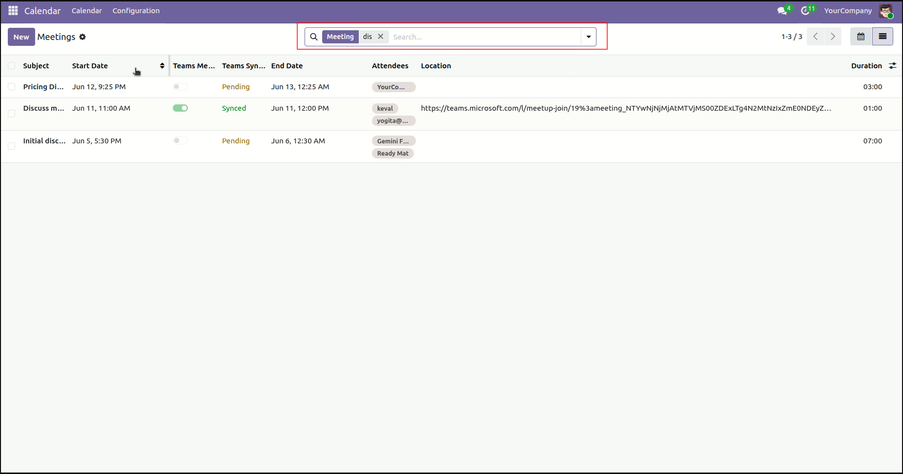Sort by End Date column header
The image size is (903, 474).
[x=287, y=66]
